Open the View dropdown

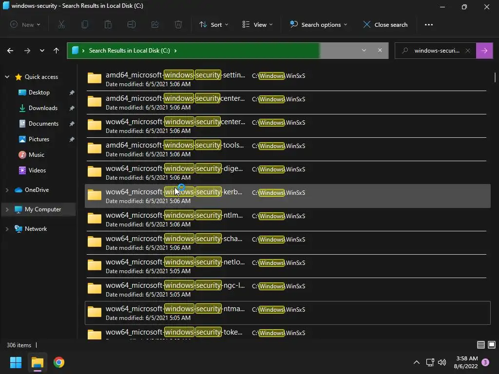coord(257,24)
